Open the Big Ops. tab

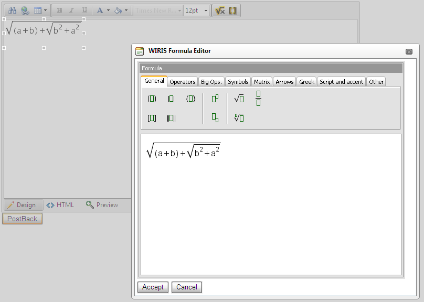(211, 82)
